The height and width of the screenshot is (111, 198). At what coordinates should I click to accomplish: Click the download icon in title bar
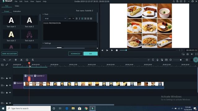coord(185,1)
